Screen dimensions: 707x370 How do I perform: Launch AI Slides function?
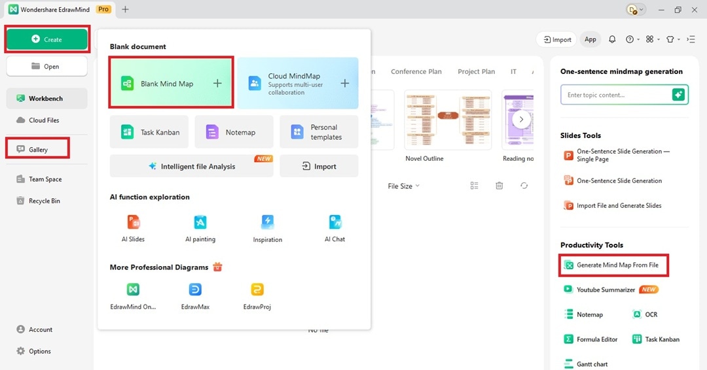133,229
